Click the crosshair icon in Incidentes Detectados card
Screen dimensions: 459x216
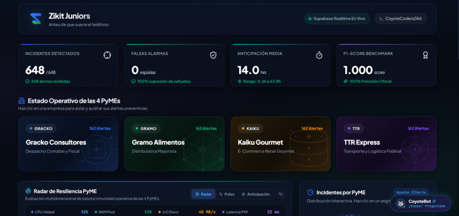(x=107, y=55)
